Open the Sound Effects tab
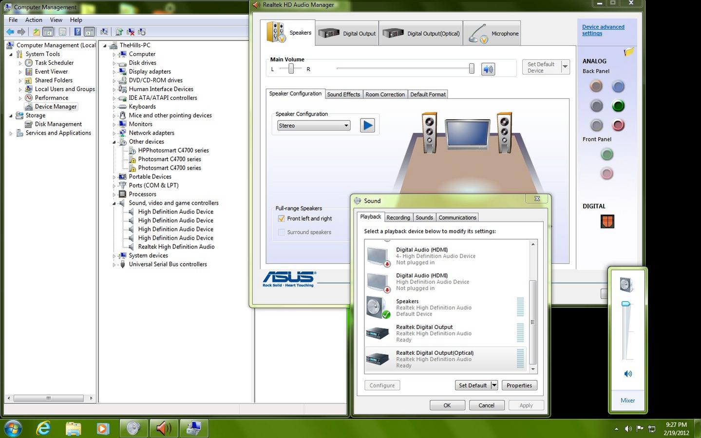Viewport: 701px width, 438px height. point(343,94)
